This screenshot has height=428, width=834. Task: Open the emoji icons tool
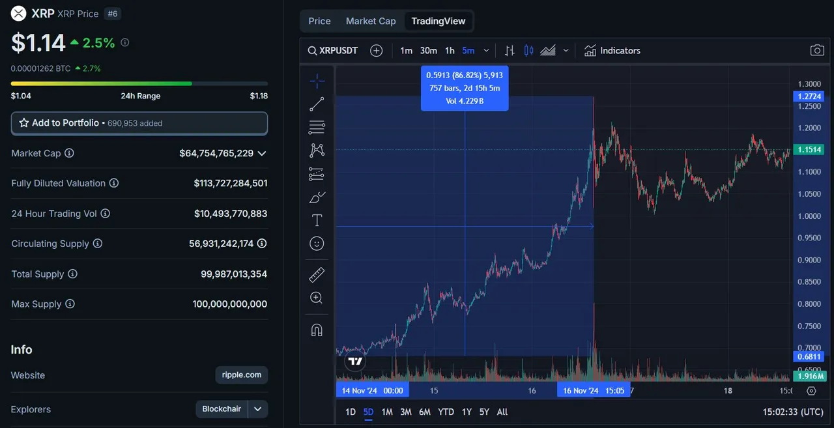(x=317, y=244)
